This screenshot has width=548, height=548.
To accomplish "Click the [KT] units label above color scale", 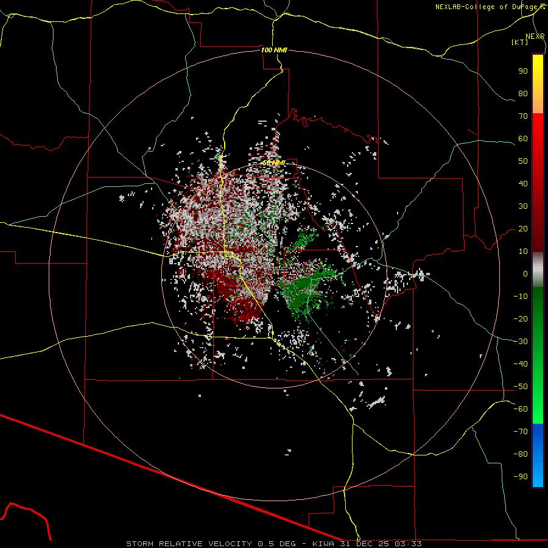I will tap(520, 42).
